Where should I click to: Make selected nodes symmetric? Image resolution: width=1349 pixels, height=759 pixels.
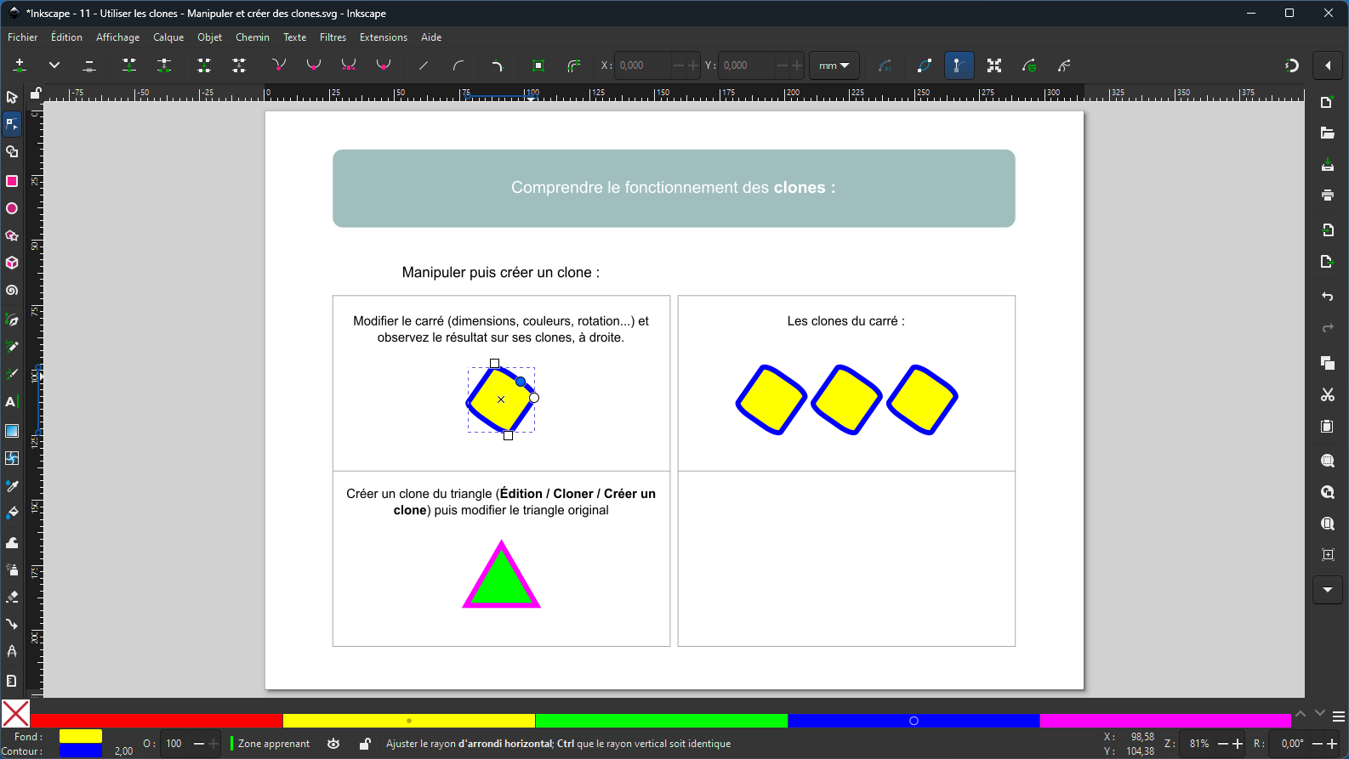pyautogui.click(x=349, y=65)
